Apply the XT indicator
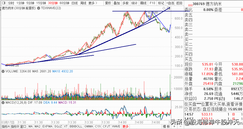The height and width of the screenshot is (129, 243). pos(66,126)
